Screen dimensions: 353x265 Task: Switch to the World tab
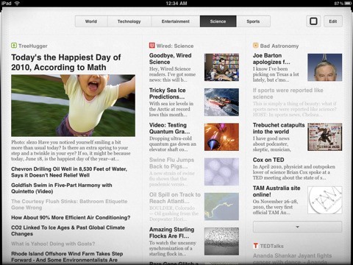pyautogui.click(x=91, y=21)
